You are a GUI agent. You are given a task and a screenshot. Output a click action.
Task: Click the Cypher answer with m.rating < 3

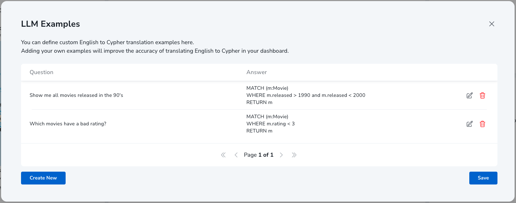click(271, 124)
